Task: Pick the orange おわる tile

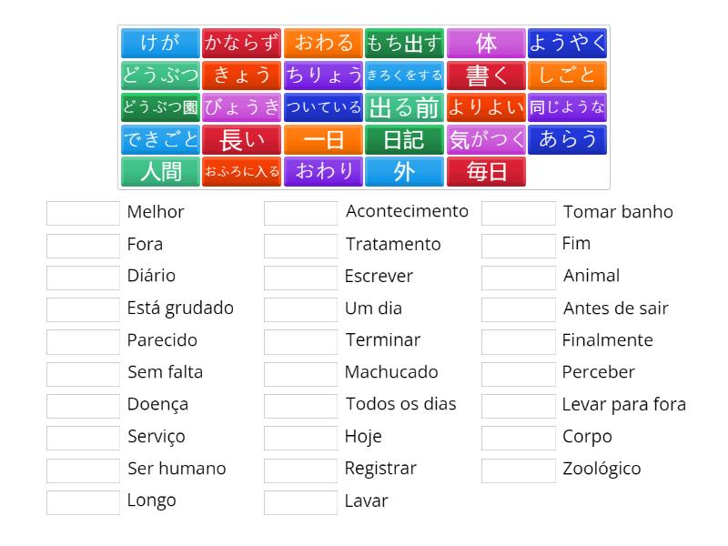Action: pos(323,43)
